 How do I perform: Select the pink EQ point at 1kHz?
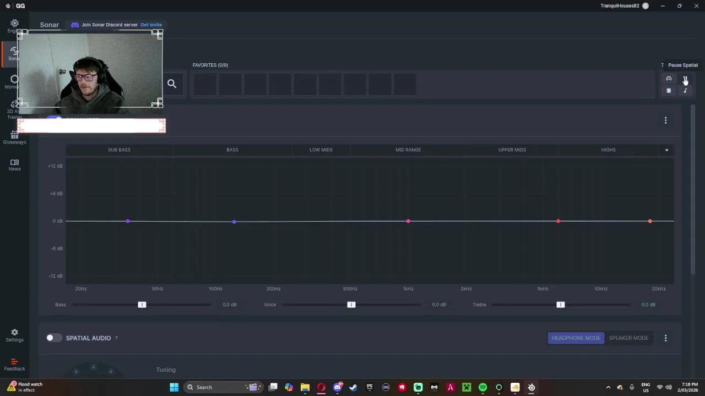point(408,221)
